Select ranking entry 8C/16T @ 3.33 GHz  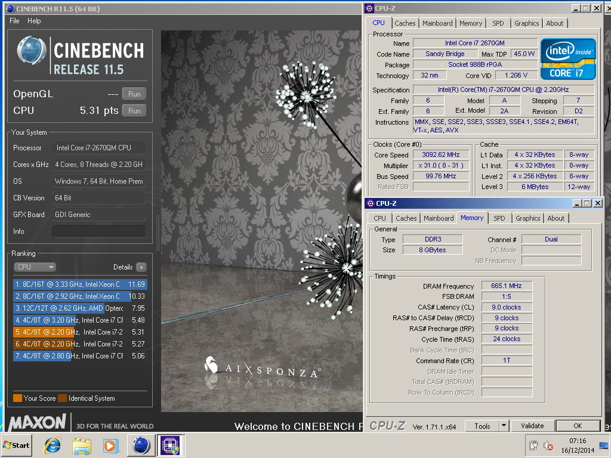[80, 284]
